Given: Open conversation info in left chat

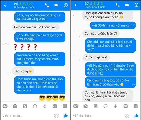Looking at the screenshot, I should click(x=66, y=5).
